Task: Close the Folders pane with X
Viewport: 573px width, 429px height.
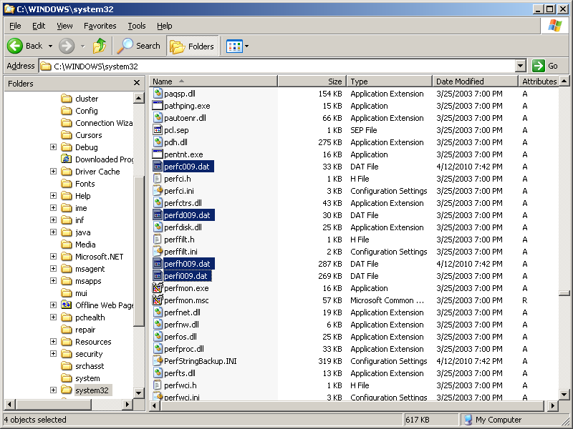Action: click(x=137, y=83)
